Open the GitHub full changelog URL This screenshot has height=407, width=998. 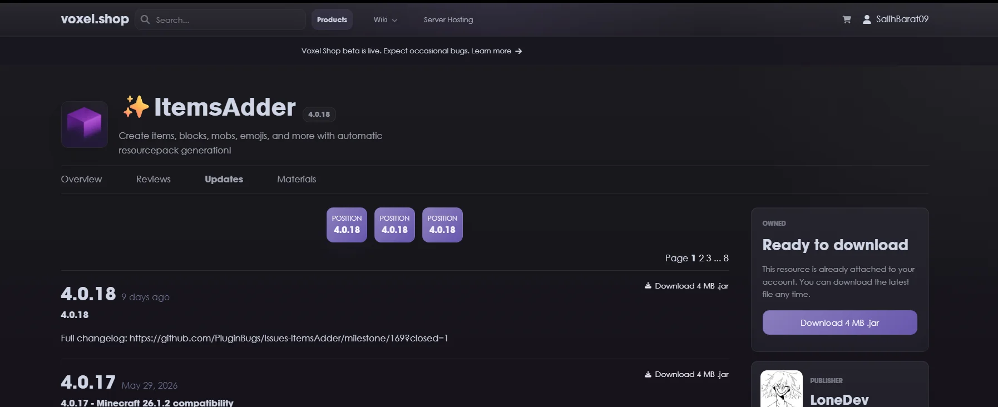[x=289, y=338]
